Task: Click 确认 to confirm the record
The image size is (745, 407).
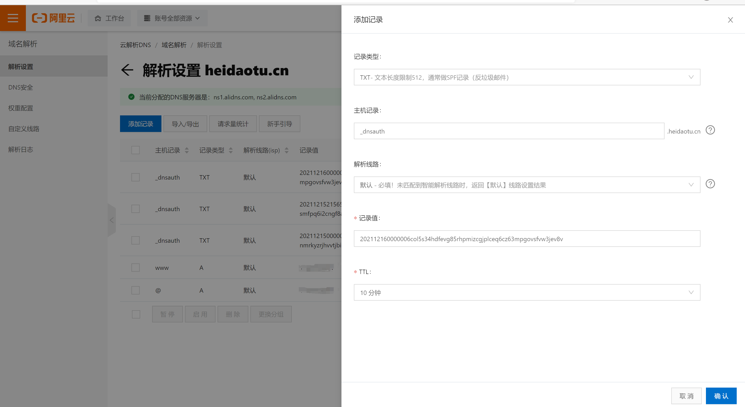Action: click(721, 396)
